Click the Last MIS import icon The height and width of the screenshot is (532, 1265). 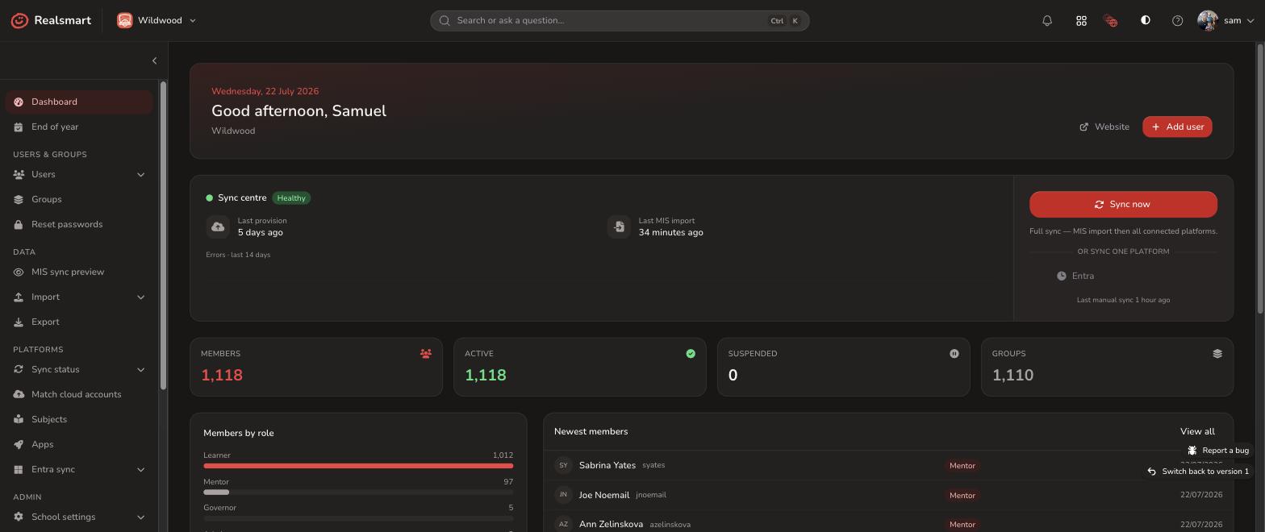tap(619, 227)
